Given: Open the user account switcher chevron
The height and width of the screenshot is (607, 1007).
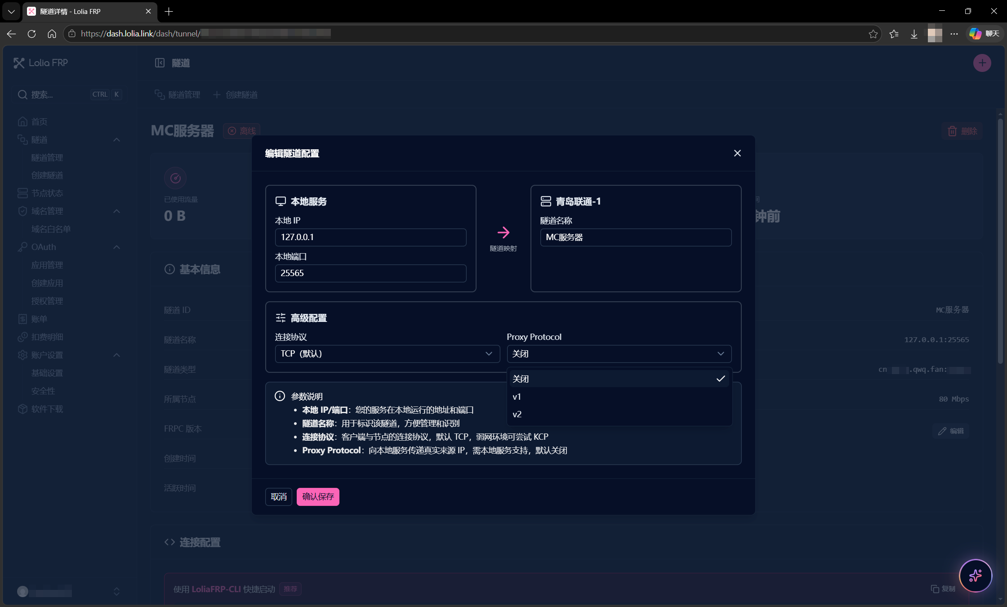Looking at the screenshot, I should [116, 591].
